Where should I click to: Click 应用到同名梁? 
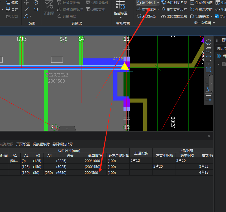(x=174, y=3)
